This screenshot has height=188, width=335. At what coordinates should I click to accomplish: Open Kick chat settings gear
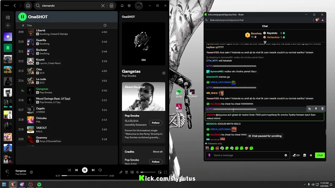311,155
